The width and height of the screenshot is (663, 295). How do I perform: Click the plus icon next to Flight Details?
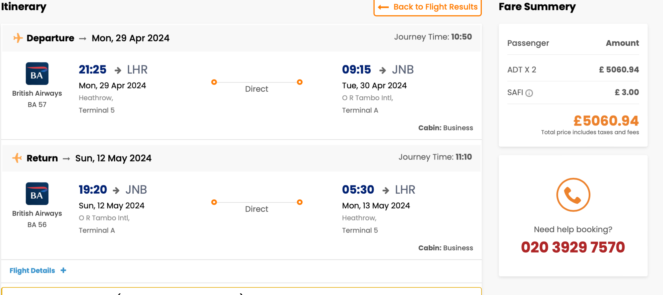click(x=63, y=270)
